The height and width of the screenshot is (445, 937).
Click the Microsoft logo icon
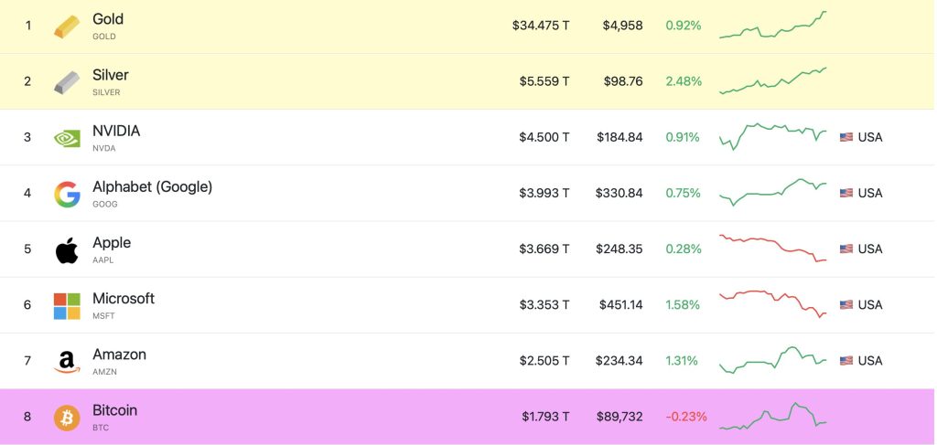pos(67,305)
